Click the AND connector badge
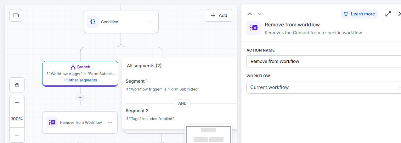Image resolution: width=401 pixels, height=143 pixels. tap(182, 103)
